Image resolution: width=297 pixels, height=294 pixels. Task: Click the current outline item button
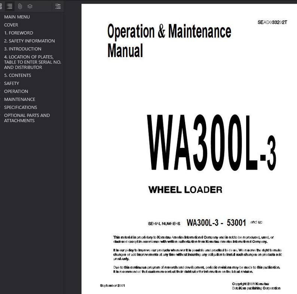tap(58, 6)
